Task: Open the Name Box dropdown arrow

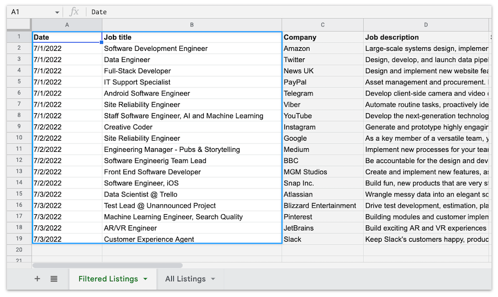Action: tap(56, 12)
